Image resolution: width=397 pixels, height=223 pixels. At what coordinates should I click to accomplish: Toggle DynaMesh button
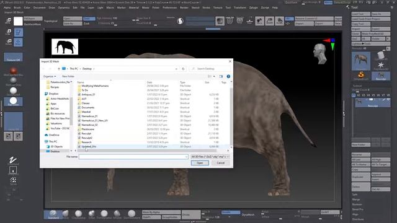[x=248, y=215]
